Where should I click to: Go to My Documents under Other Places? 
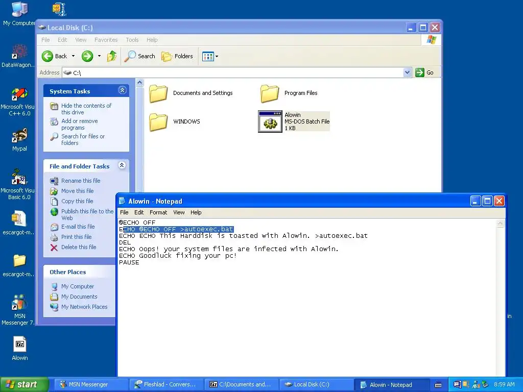[79, 297]
